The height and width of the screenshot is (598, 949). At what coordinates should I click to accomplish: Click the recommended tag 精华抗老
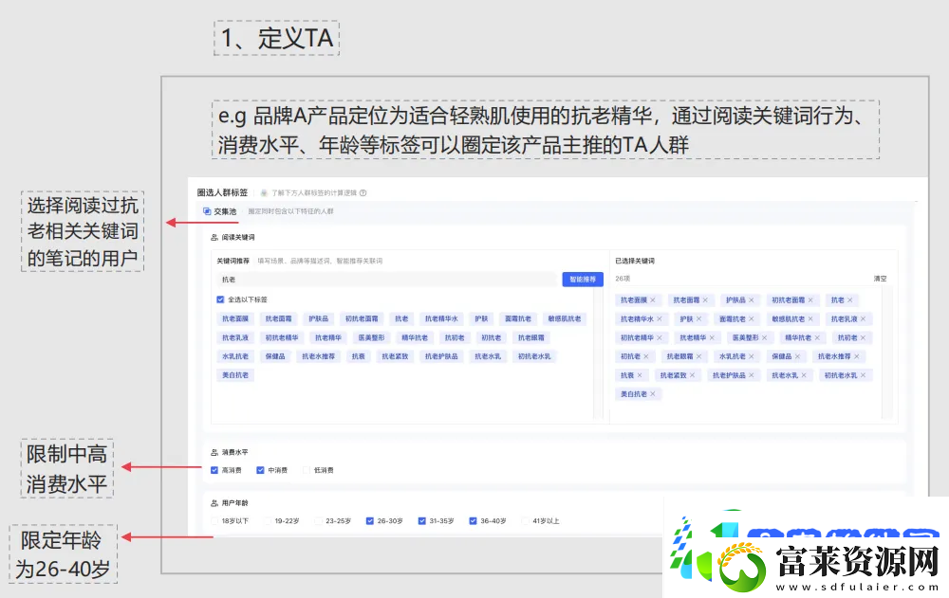point(415,337)
